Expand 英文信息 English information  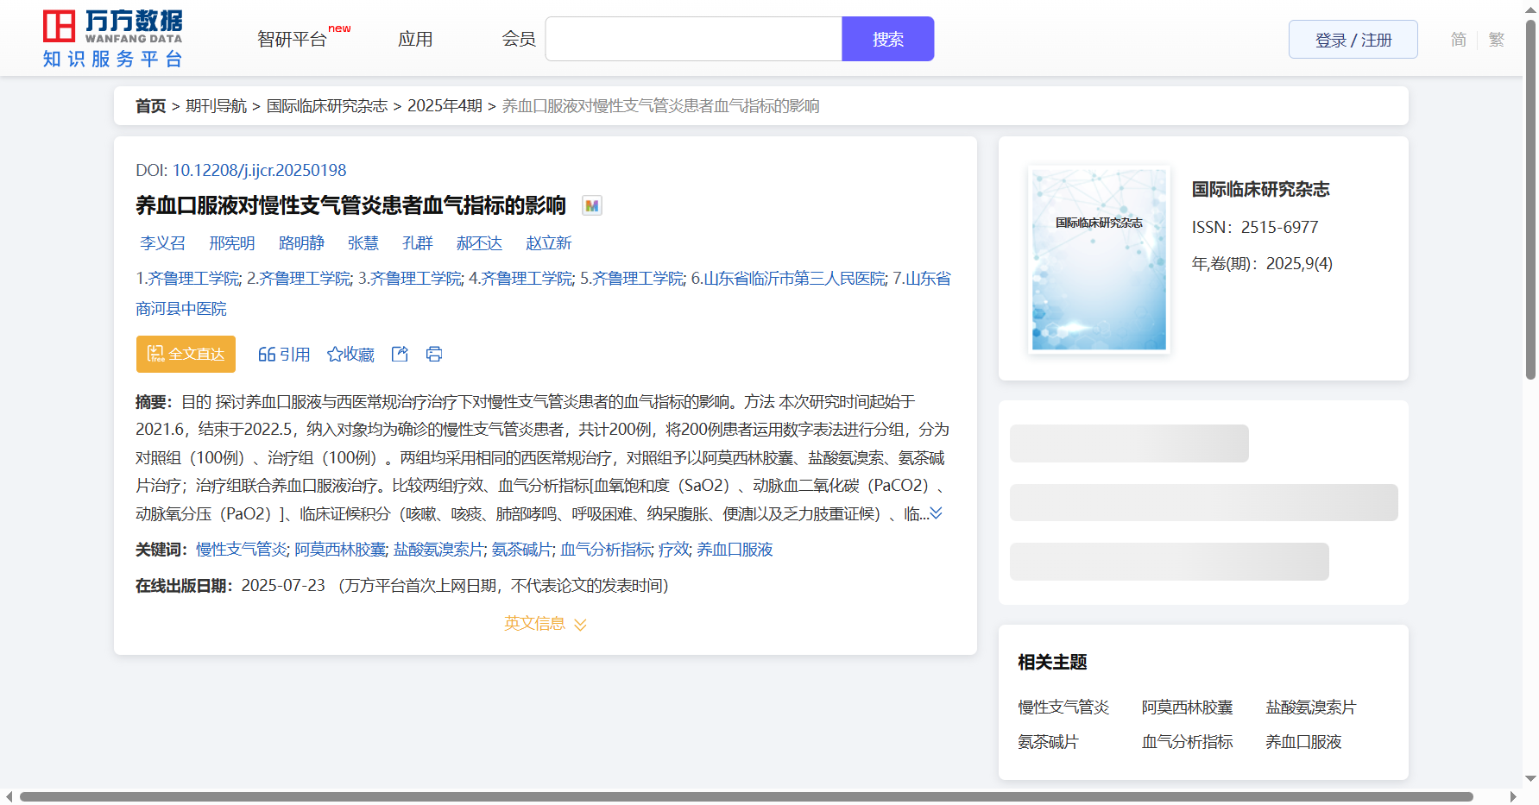546,623
